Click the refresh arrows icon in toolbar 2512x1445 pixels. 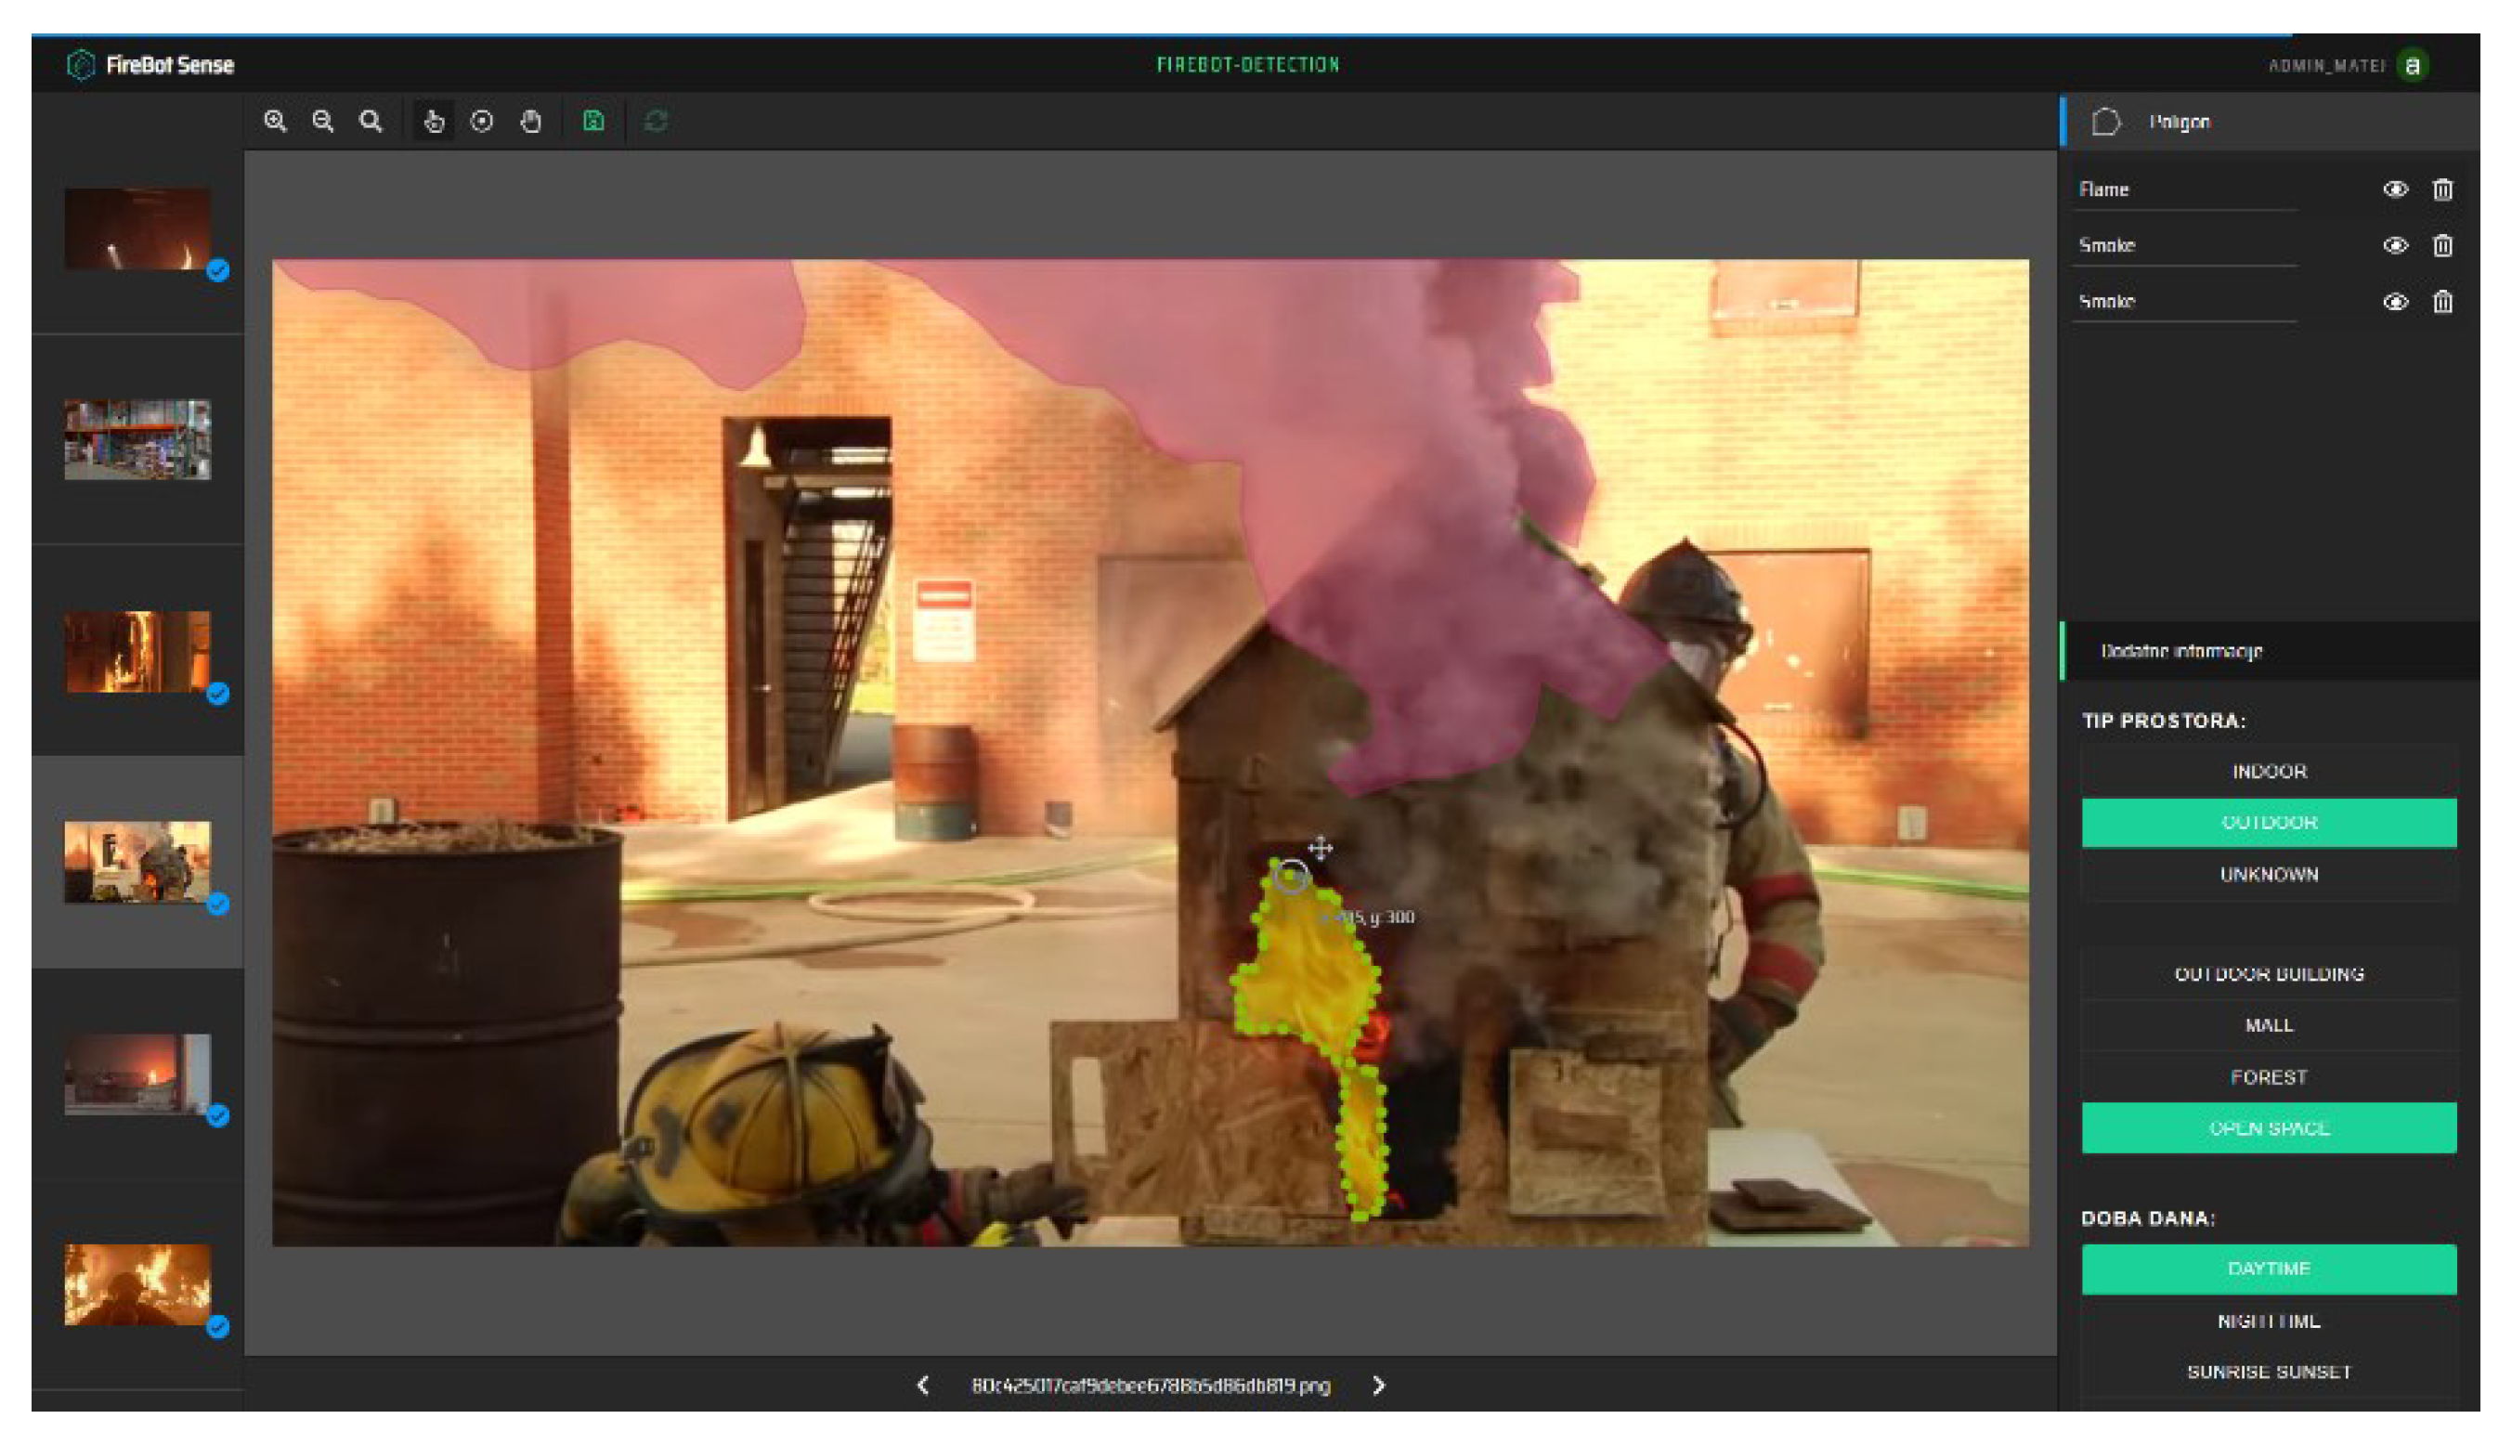[656, 121]
